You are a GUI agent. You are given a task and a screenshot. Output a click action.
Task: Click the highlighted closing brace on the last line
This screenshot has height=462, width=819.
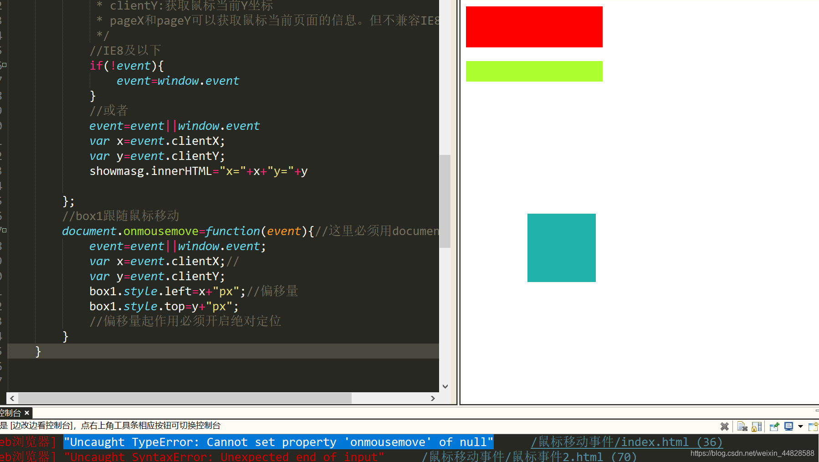[38, 351]
